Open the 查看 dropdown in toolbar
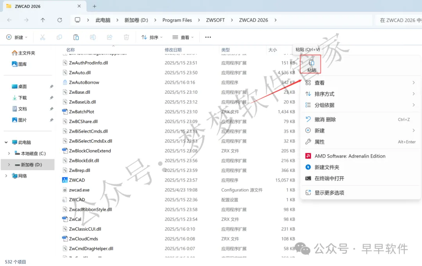The width and height of the screenshot is (422, 266). 183,37
